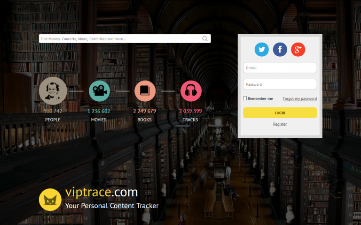Open the Movies camera icon

click(x=99, y=91)
